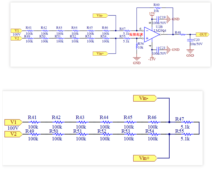This screenshot has height=170, width=212.
Task: Click the ground symbol next to C19
Action: pos(169,19)
